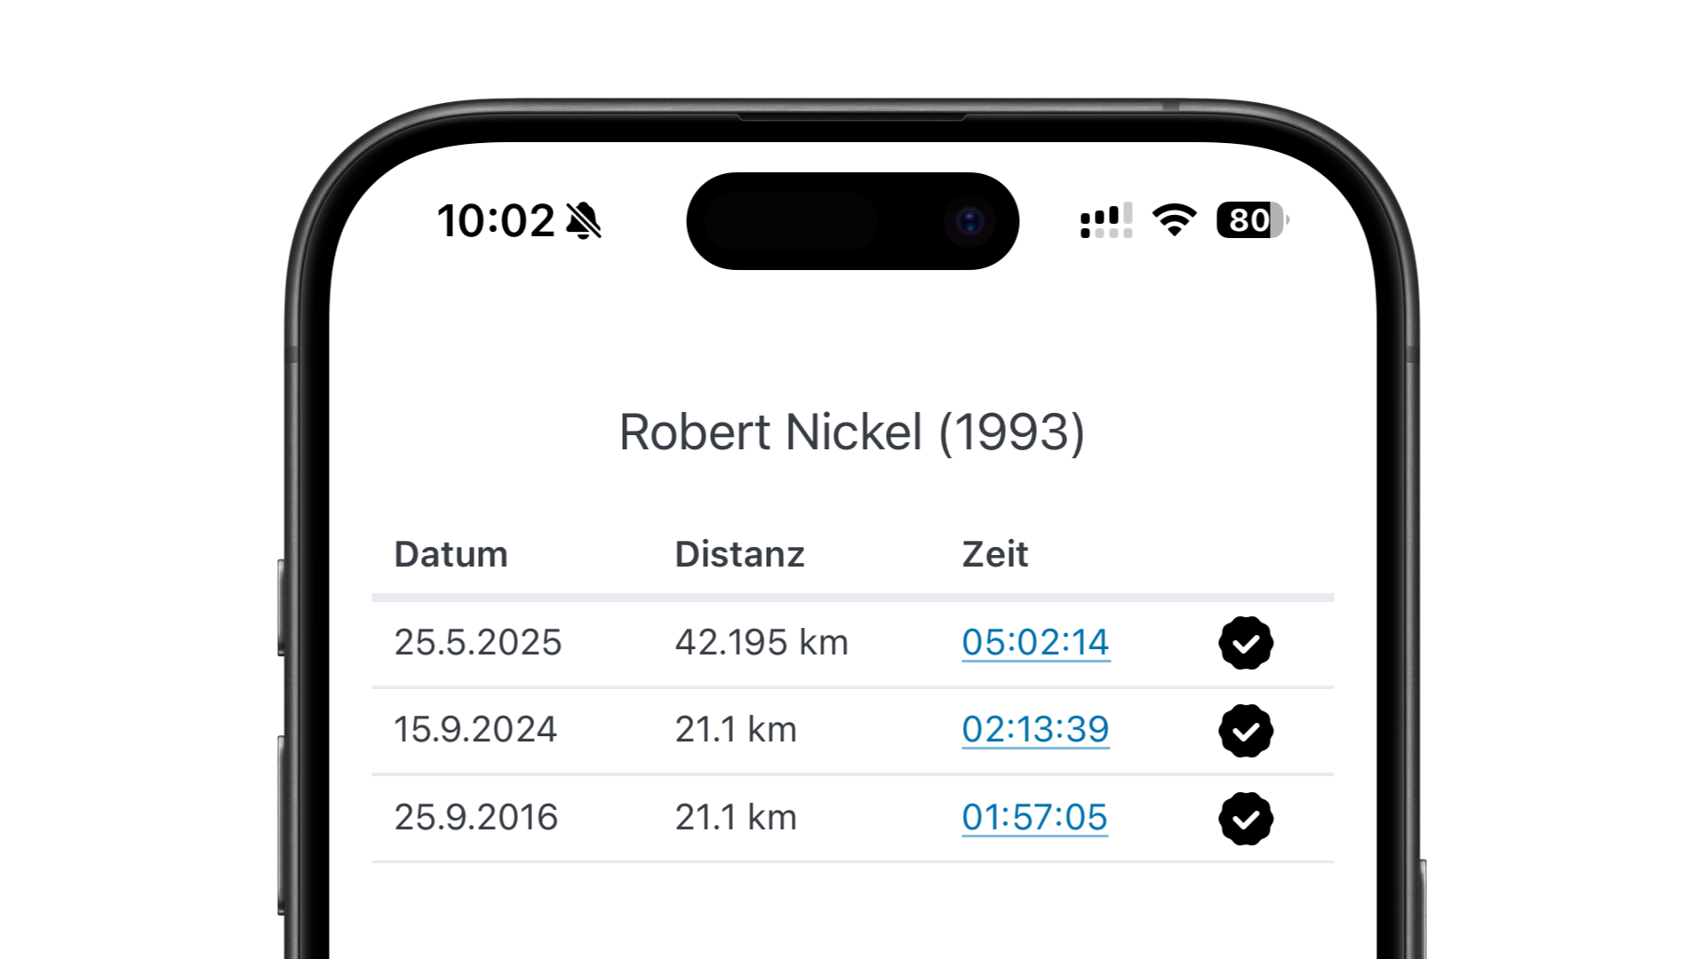
Task: Sort the table by Zeit column
Action: (x=995, y=554)
